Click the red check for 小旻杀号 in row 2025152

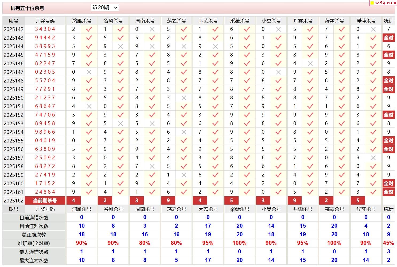pos(278,115)
